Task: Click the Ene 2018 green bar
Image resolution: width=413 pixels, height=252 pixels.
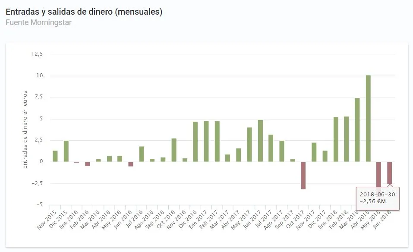Action: click(336, 139)
